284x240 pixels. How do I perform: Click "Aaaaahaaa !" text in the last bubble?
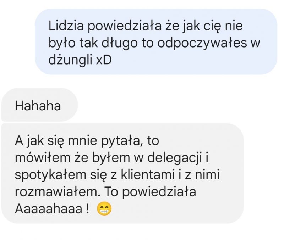click(52, 209)
